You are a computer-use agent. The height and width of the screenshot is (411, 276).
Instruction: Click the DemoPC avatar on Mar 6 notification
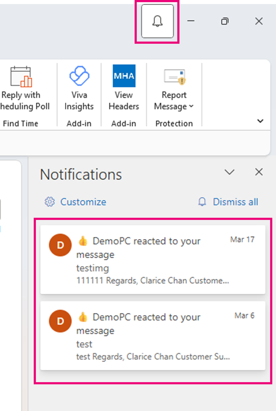60,321
